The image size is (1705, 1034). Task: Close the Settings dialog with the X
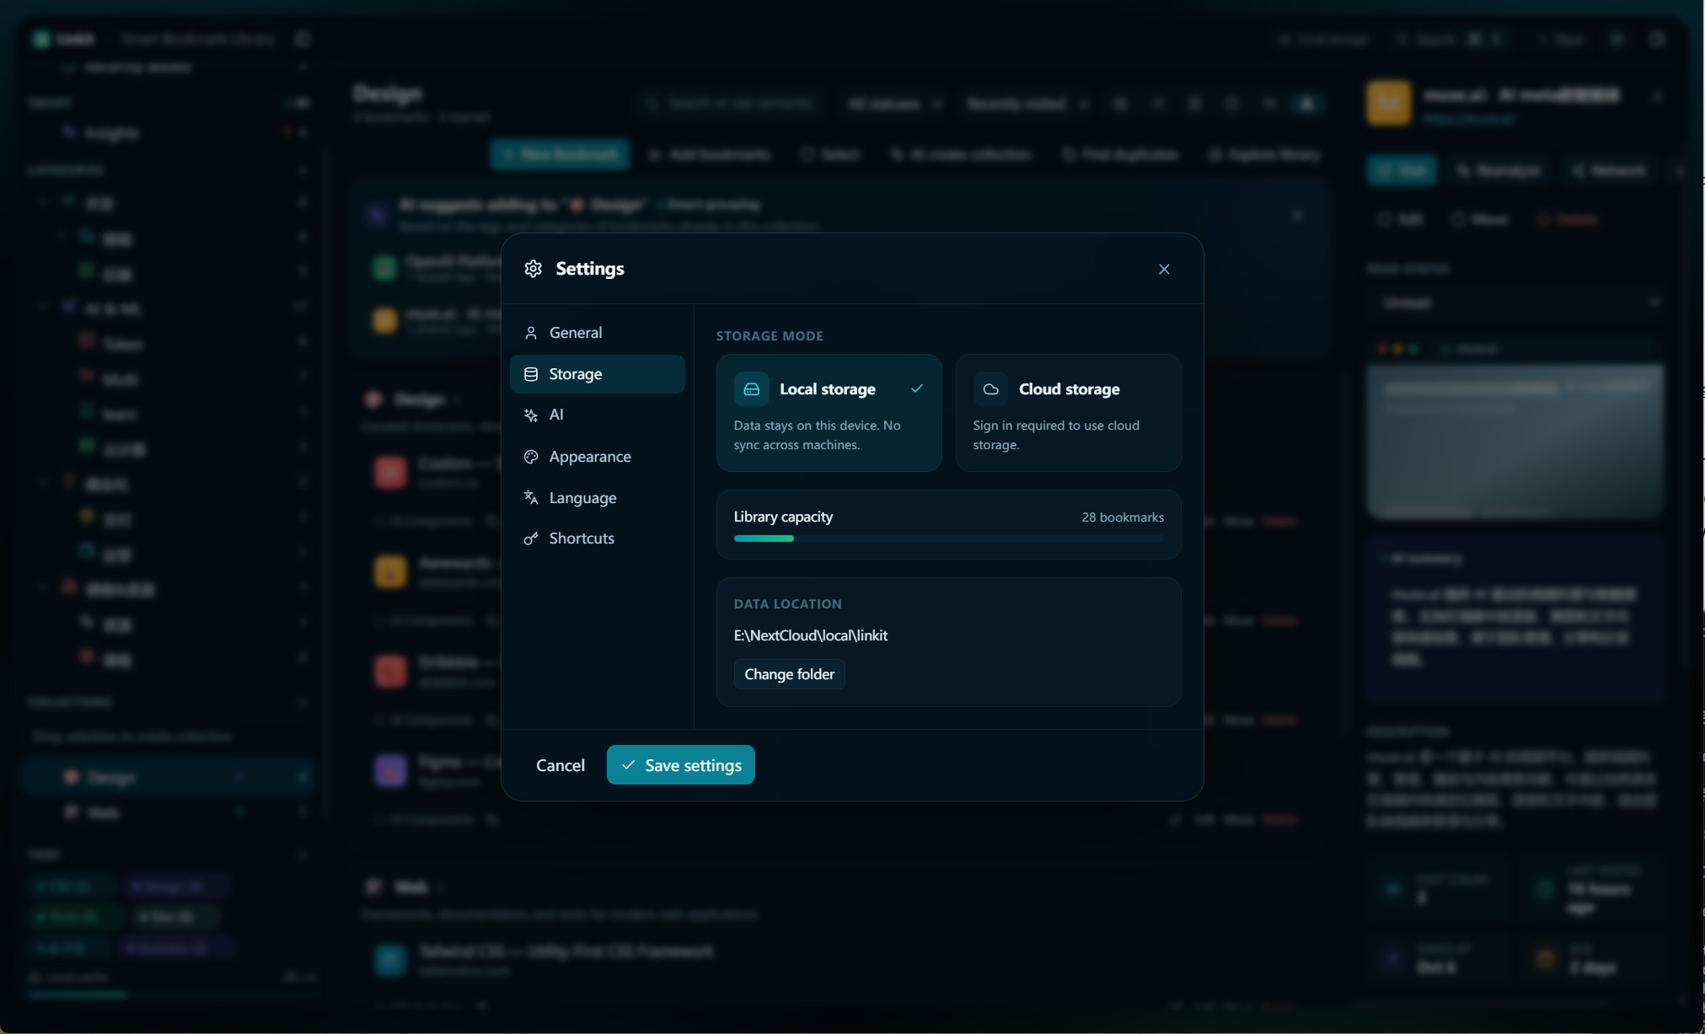coord(1164,270)
